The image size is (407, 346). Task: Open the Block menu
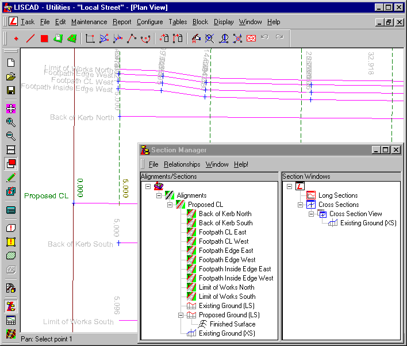[200, 22]
